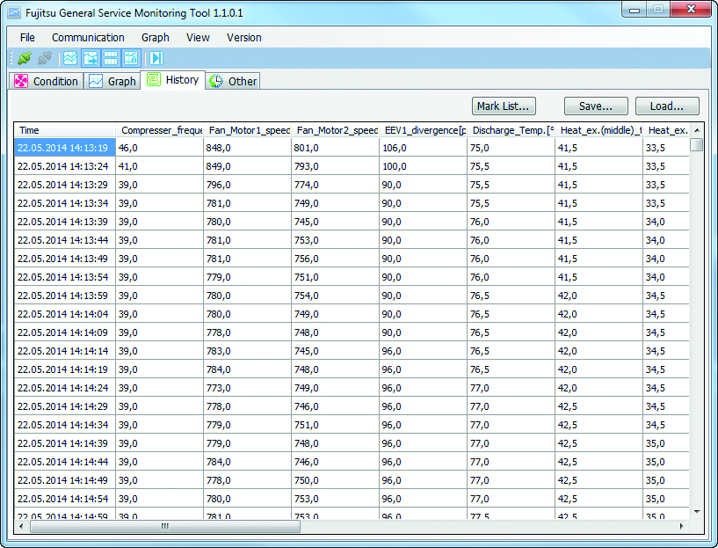
Task: Click the green connect plug icon
Action: (25, 58)
